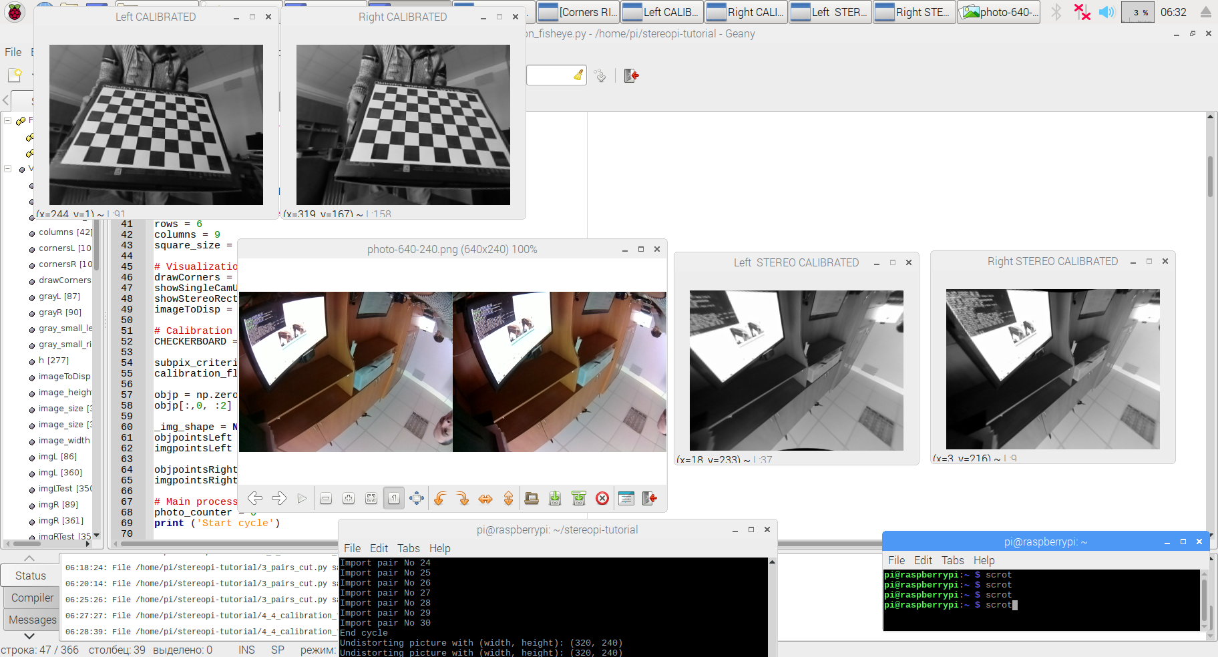Viewport: 1218px width, 657px height.
Task: Select symbol imgL [360]
Action: point(60,473)
